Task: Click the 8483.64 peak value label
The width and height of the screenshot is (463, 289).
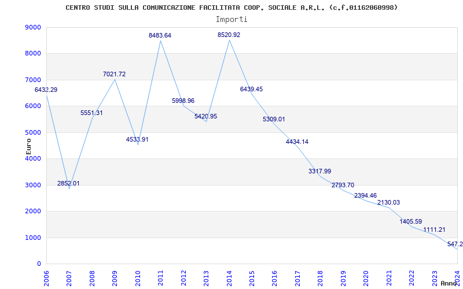Action: click(160, 35)
